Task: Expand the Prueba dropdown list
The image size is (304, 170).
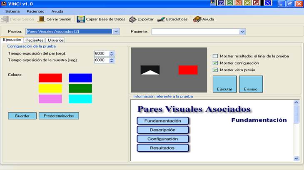Action: tap(116, 31)
